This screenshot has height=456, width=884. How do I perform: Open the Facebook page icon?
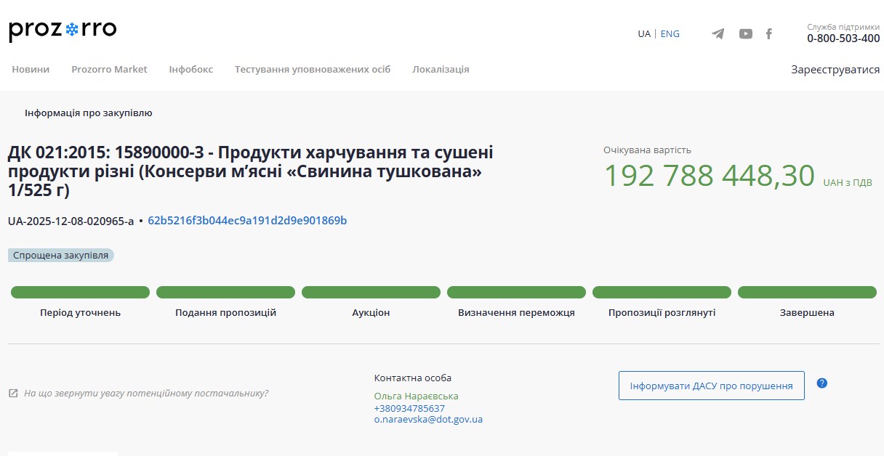click(x=768, y=33)
